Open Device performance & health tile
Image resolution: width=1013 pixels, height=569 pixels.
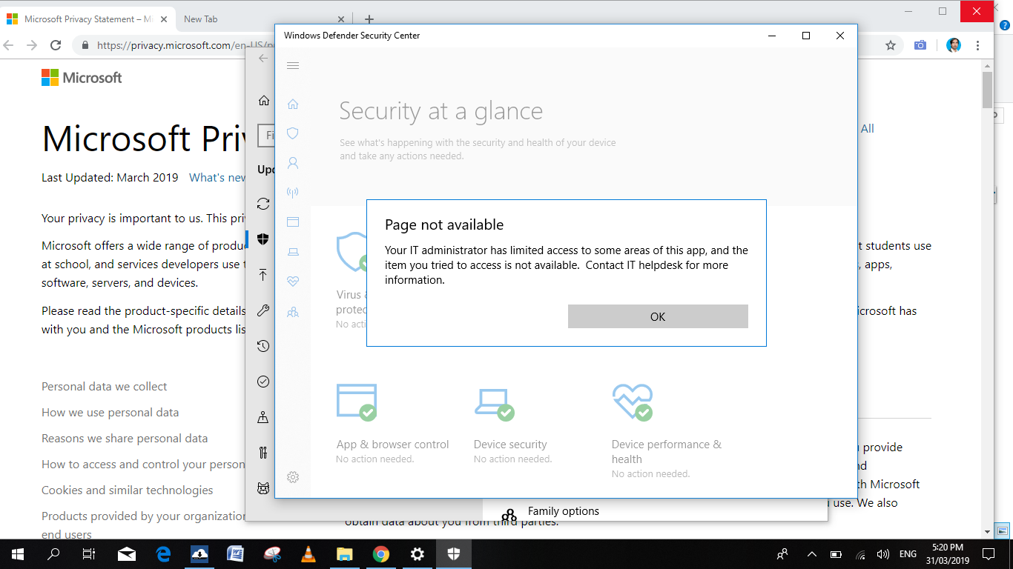click(666, 430)
